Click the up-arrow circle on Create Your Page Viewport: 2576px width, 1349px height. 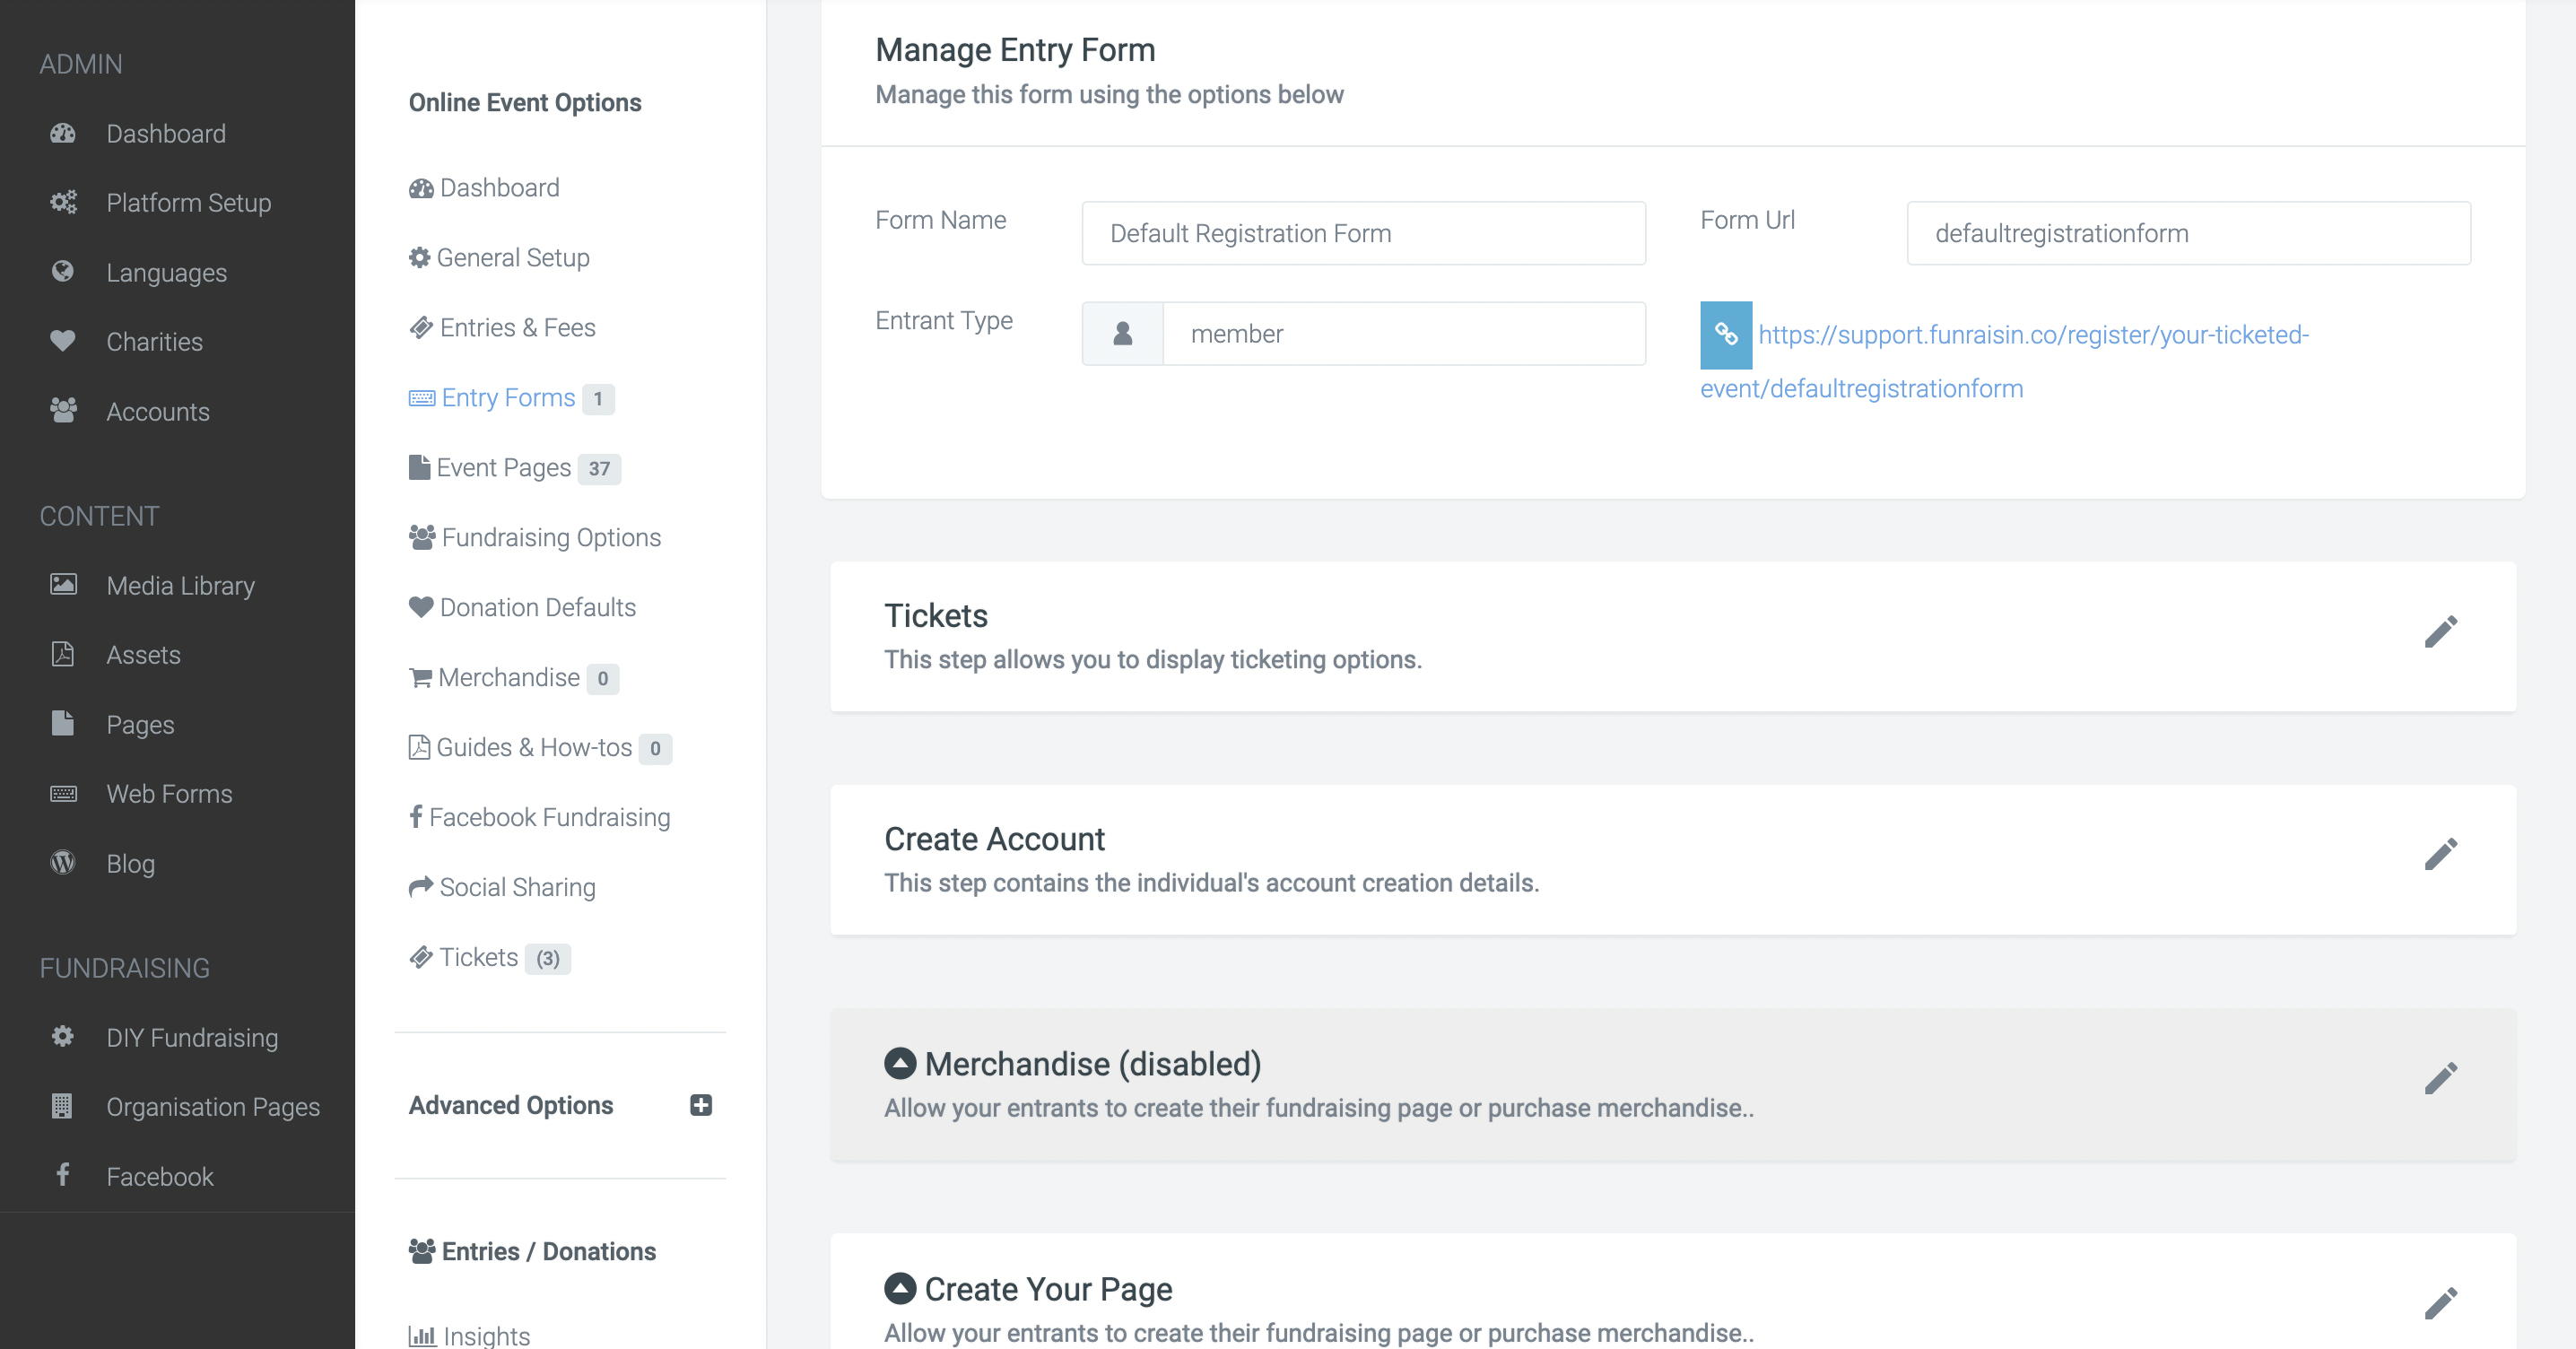click(900, 1288)
